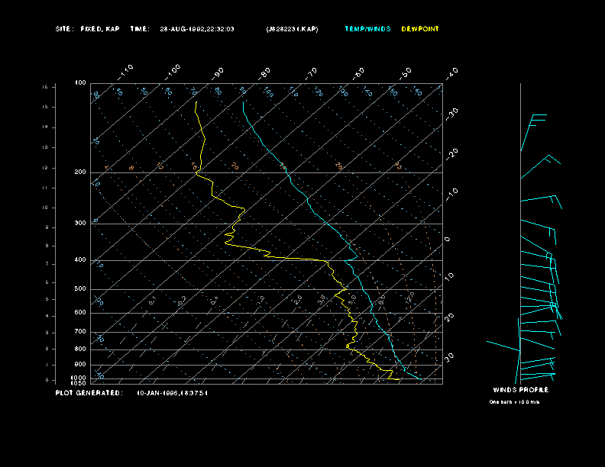Click the 200 pressure level label
This screenshot has height=467, width=605.
point(80,172)
